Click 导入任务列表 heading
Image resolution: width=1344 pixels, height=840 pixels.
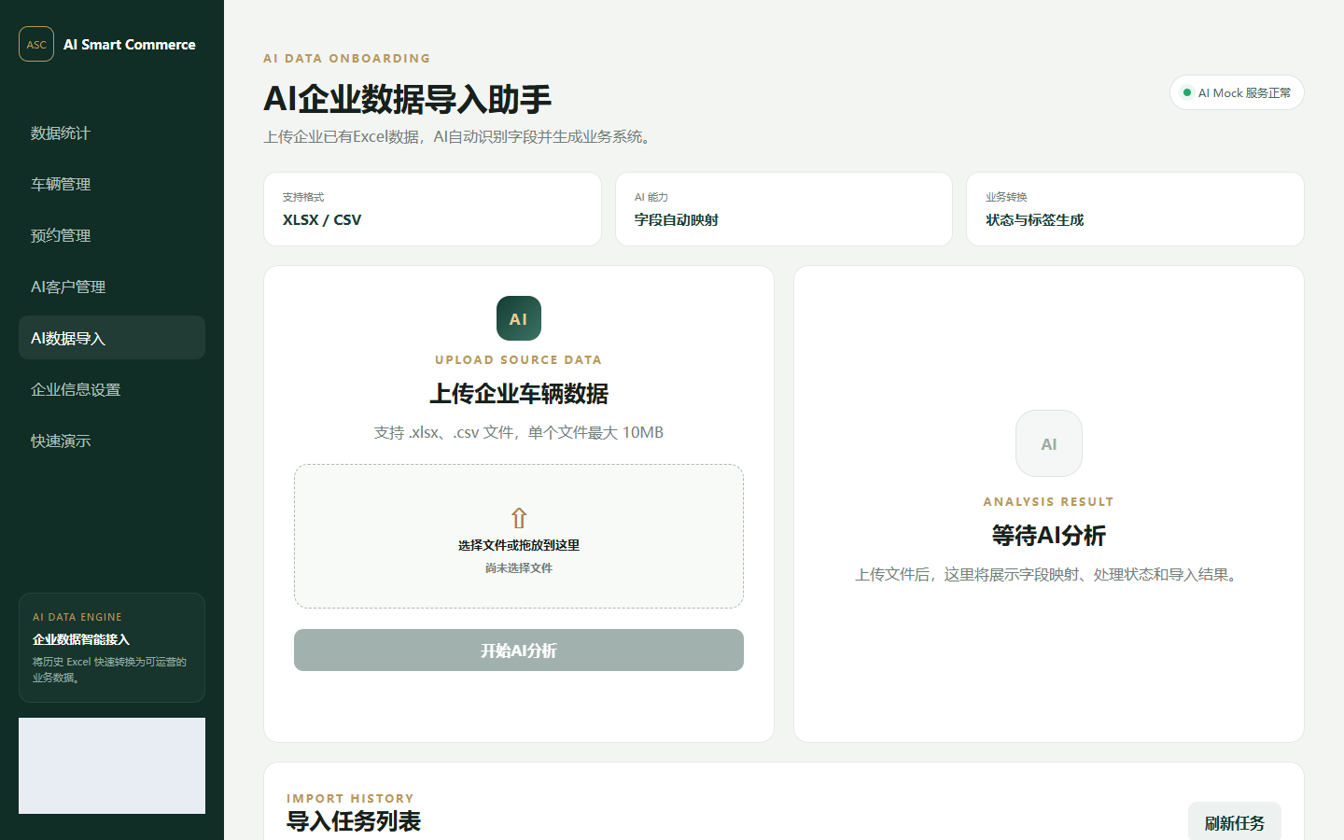pos(354,821)
